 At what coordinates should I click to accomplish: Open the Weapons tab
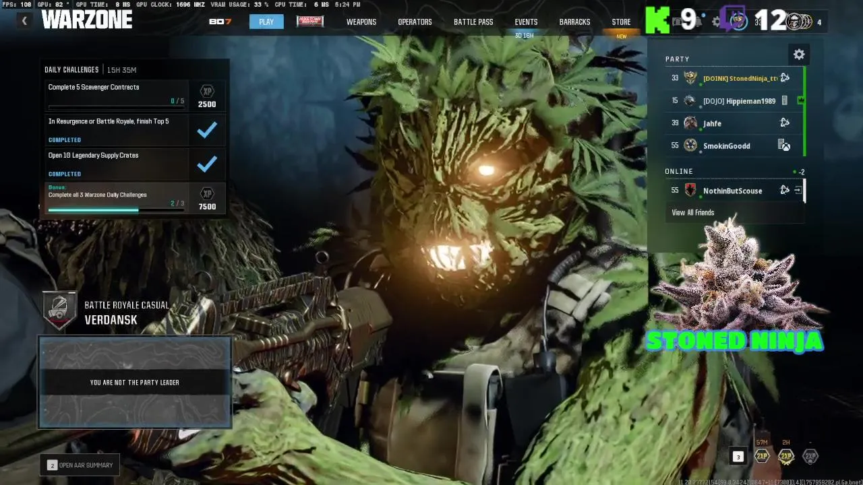click(x=361, y=22)
